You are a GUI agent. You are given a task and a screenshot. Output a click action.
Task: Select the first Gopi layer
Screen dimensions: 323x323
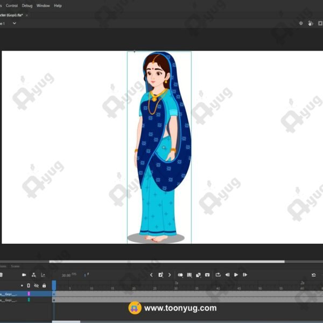coord(26,293)
